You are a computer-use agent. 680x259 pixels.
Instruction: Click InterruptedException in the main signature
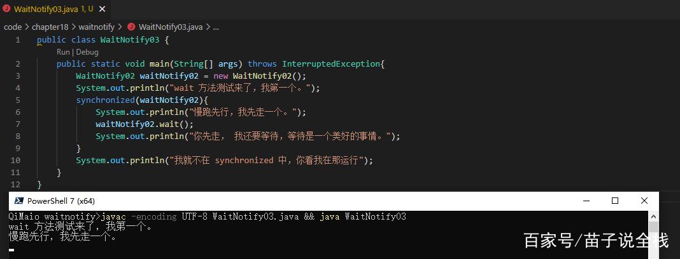(x=331, y=64)
